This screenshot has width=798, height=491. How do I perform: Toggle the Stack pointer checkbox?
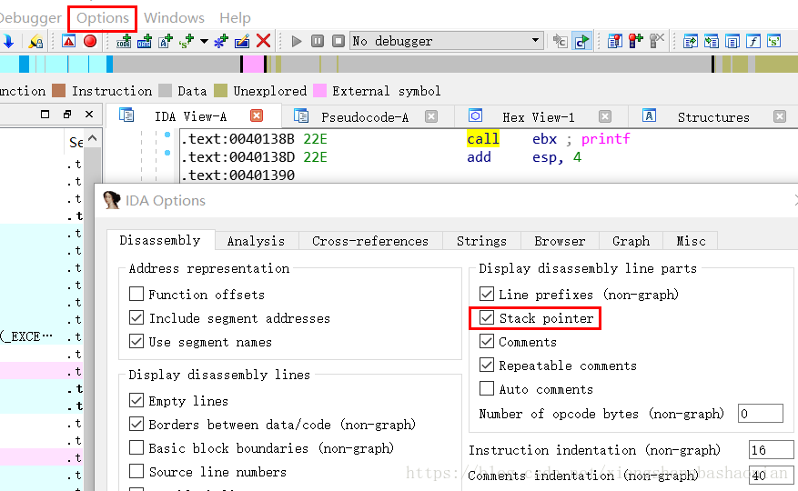coord(487,318)
